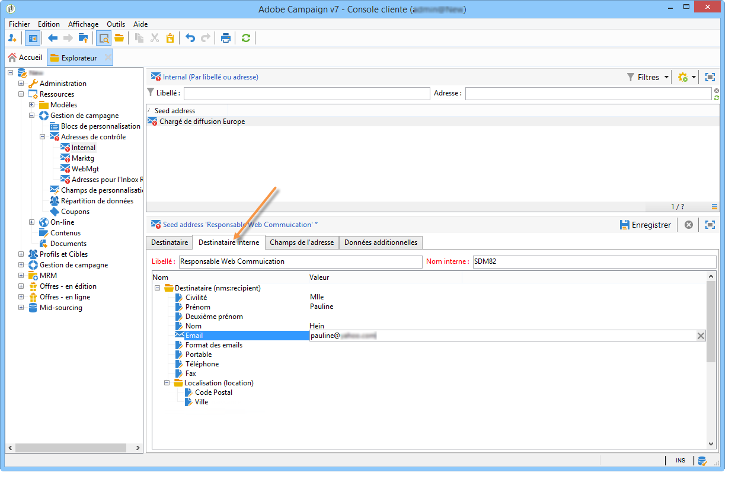735x482 pixels.
Task: Toggle the navigation tree panel icon
Action: pos(33,38)
